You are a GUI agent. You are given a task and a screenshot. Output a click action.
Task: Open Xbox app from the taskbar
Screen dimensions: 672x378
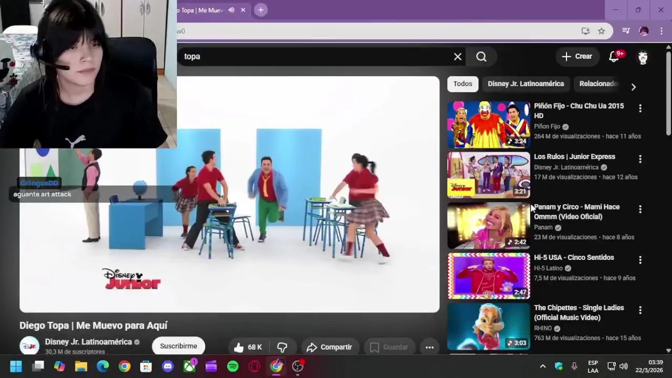point(190,366)
